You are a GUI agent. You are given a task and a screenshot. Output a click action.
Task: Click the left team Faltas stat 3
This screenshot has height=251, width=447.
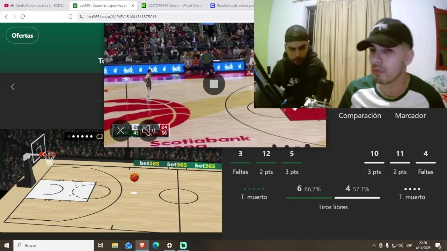[x=240, y=153]
